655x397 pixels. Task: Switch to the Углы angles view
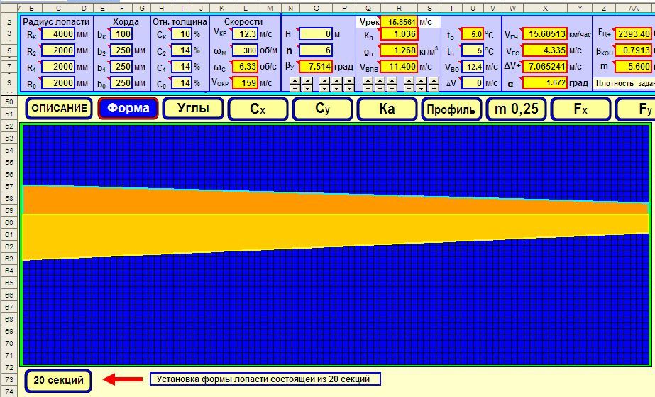click(192, 109)
